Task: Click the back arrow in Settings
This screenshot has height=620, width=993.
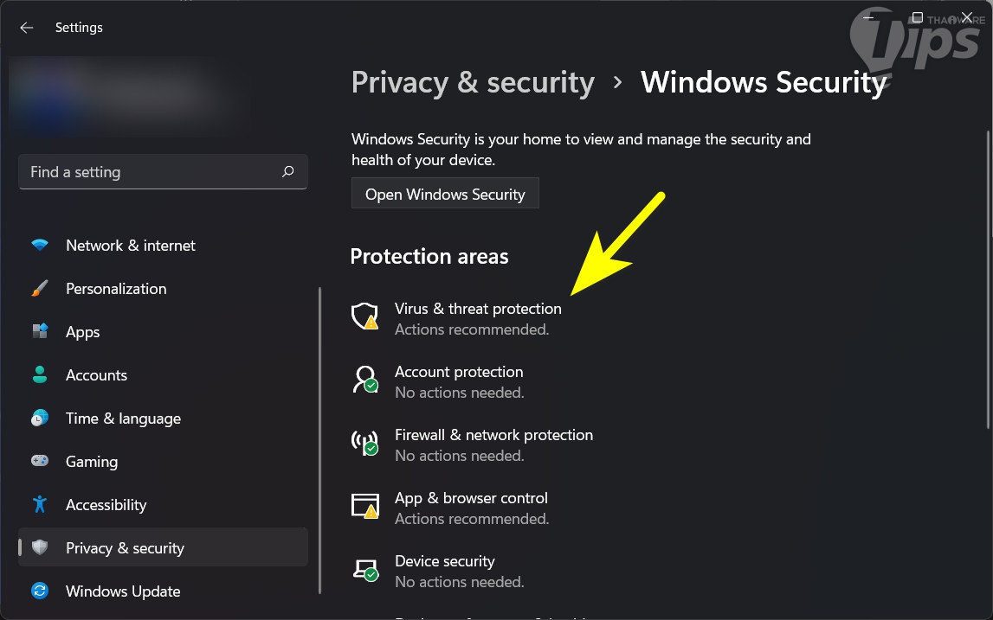Action: 27,28
